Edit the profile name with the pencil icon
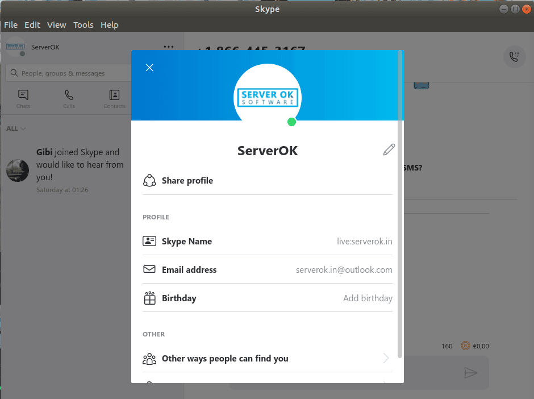The image size is (534, 399). point(389,149)
